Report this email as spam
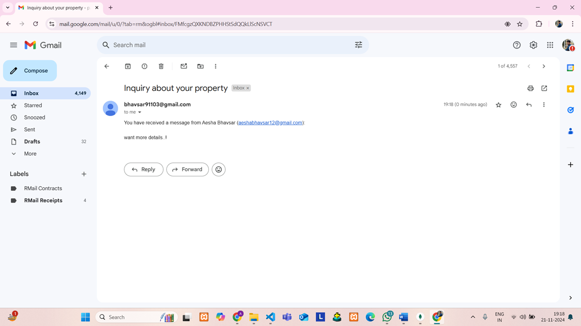Image resolution: width=581 pixels, height=326 pixels. tap(144, 67)
